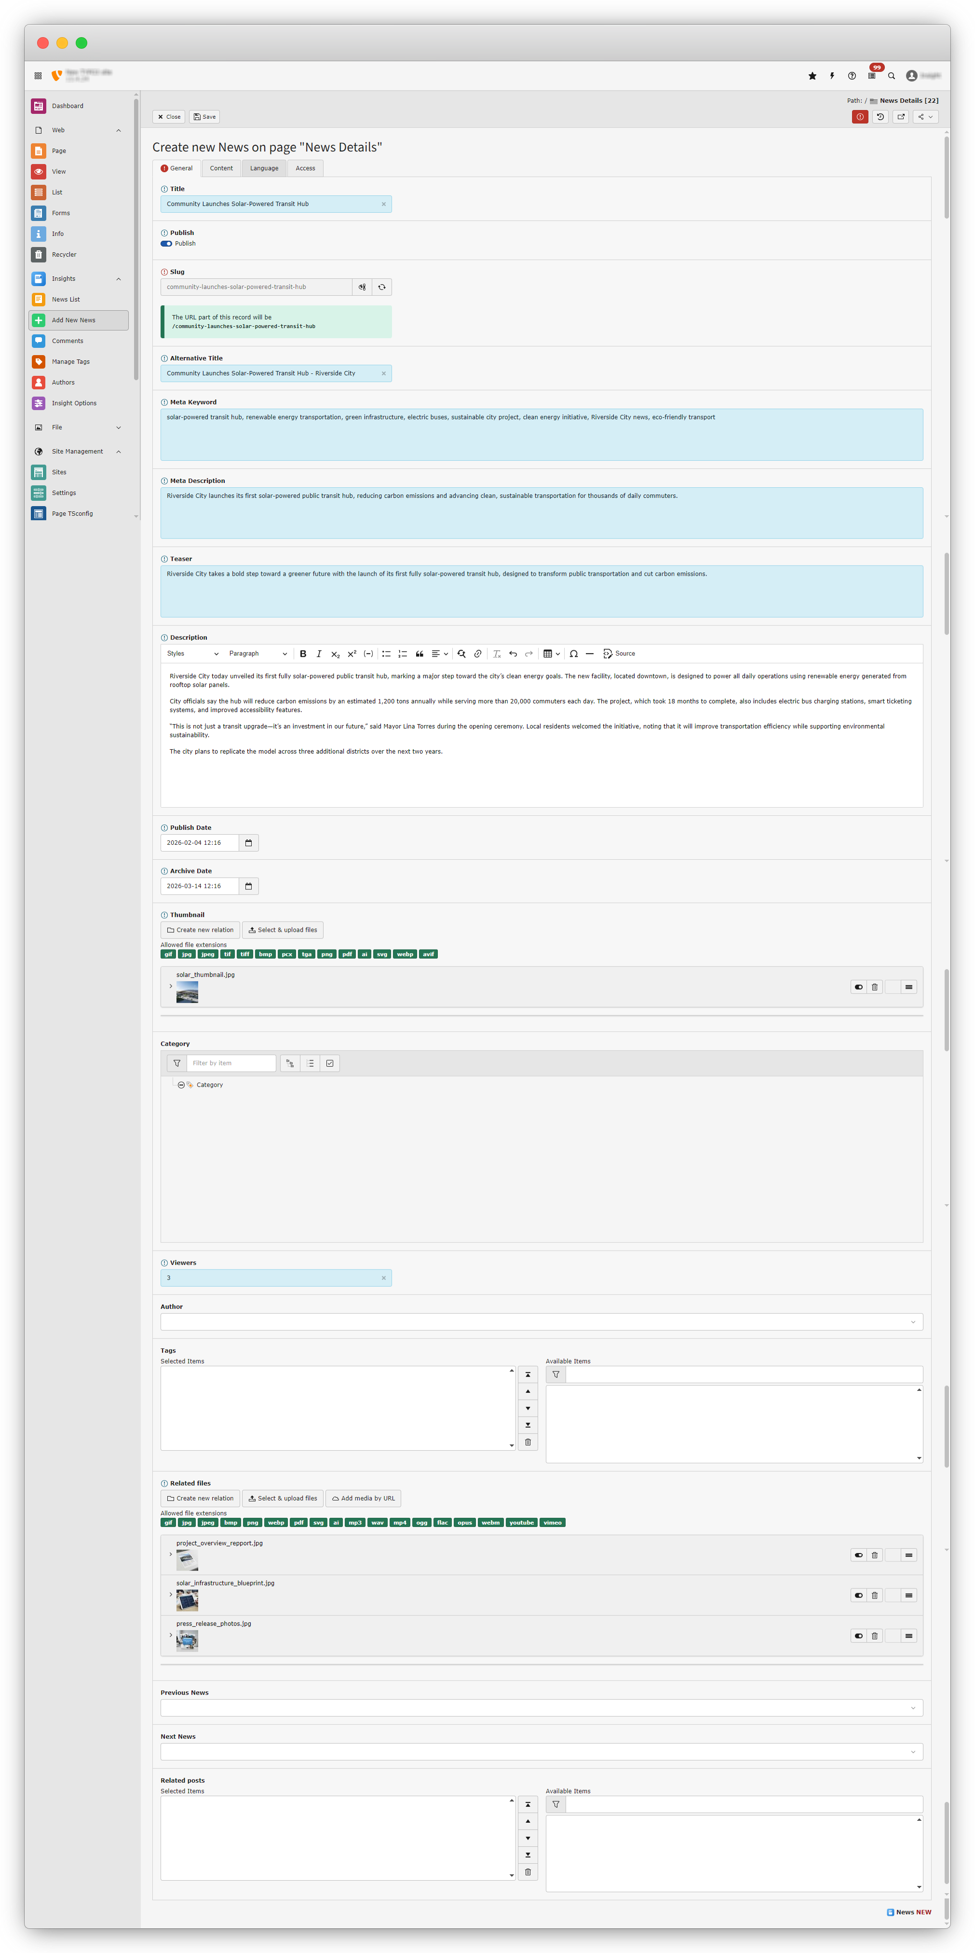Open the Publish Date calendar picker

248,843
